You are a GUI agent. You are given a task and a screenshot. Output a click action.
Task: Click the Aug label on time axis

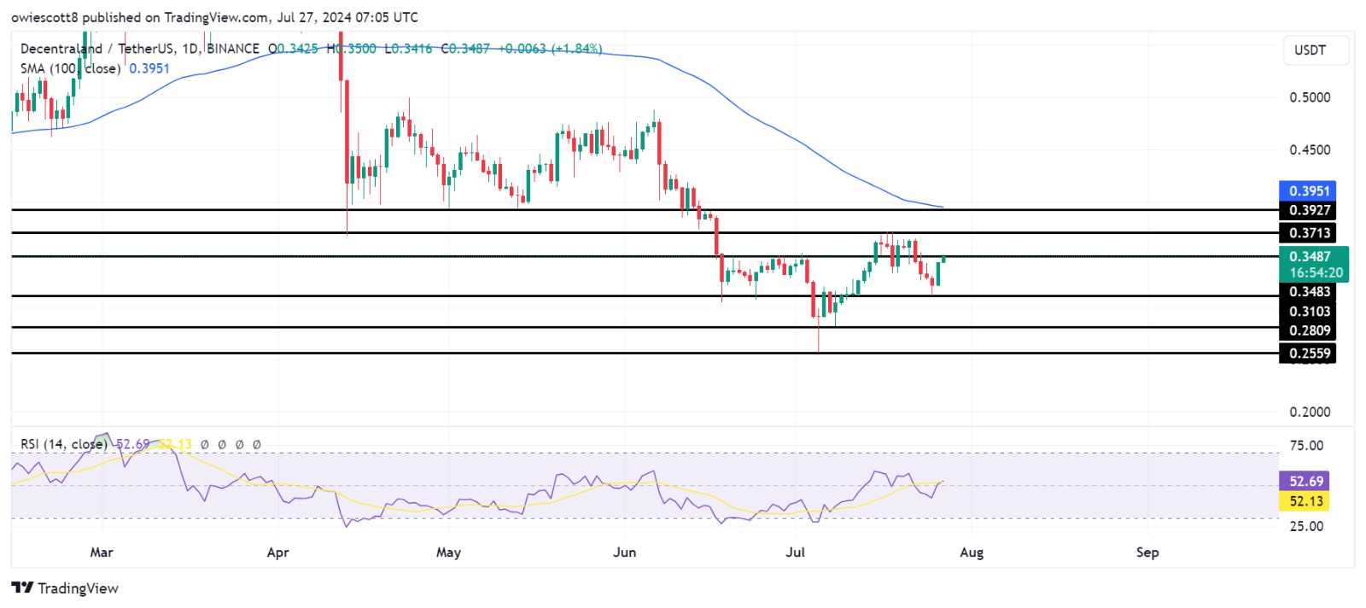click(x=971, y=552)
